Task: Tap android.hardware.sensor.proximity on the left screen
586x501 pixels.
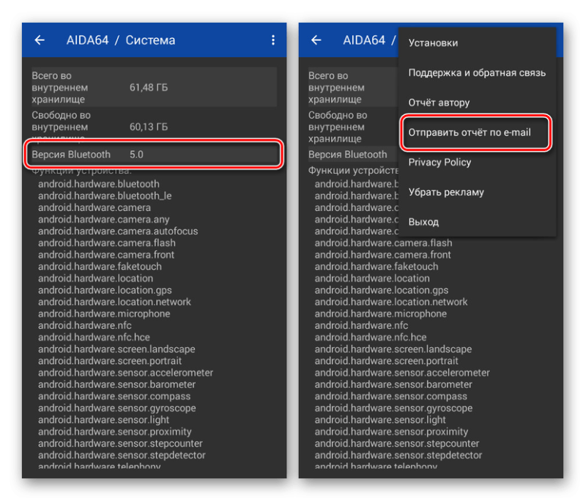Action: 115,431
